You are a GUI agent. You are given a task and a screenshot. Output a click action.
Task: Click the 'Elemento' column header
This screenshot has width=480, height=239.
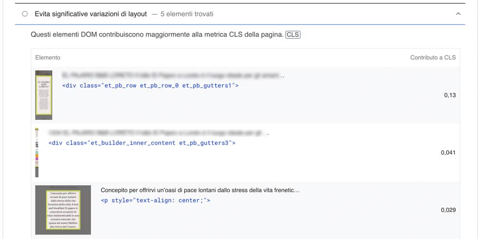48,58
